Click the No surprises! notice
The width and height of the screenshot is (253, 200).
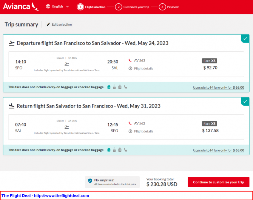click(x=112, y=182)
